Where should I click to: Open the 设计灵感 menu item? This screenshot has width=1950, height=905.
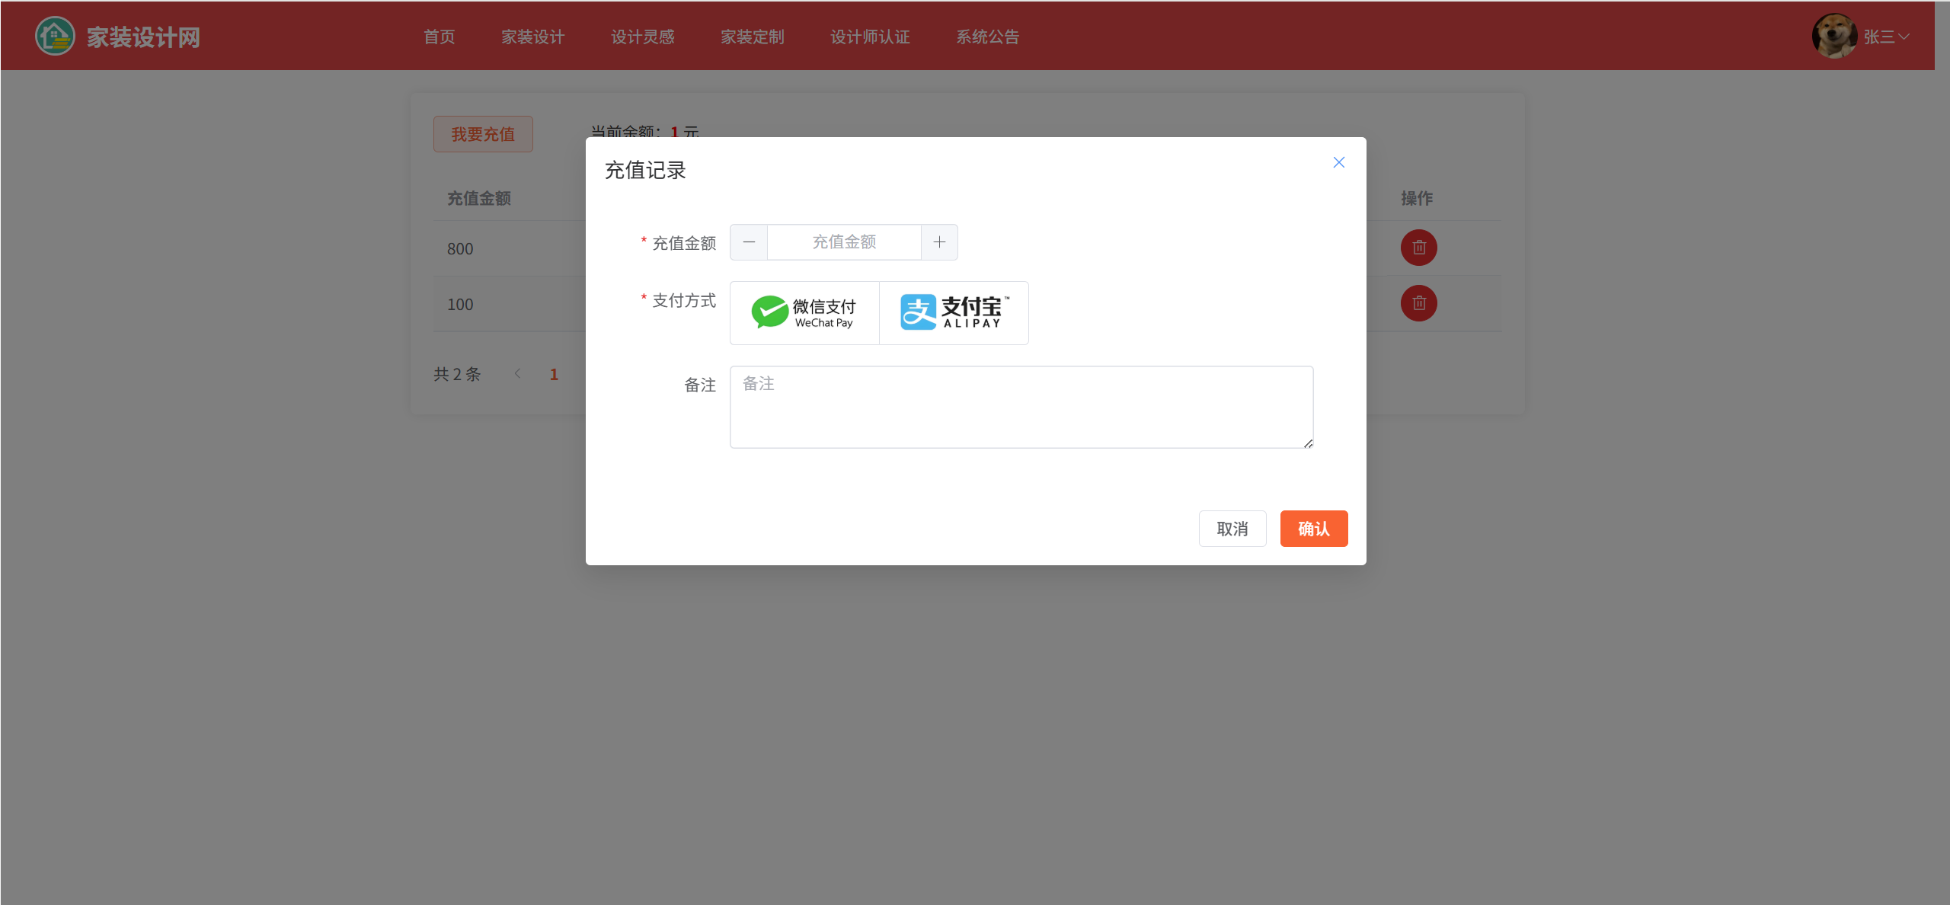tap(643, 37)
